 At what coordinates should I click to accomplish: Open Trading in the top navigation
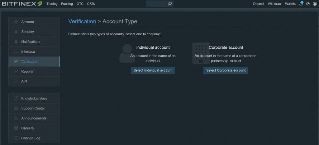52,4
